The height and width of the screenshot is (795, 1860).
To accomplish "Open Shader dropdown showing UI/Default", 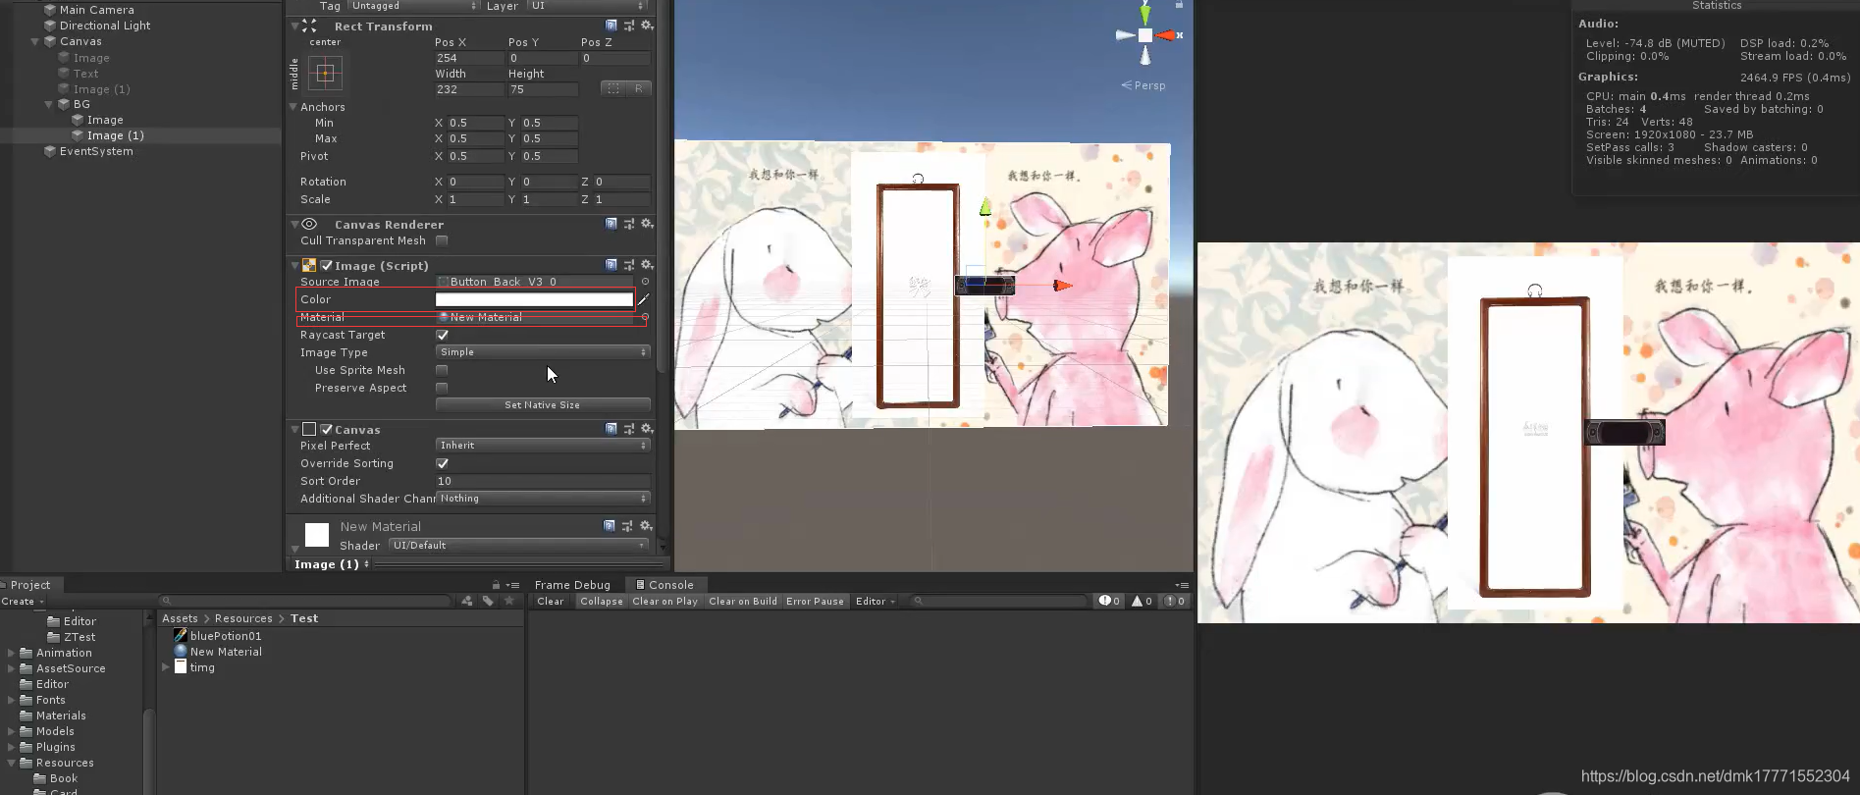I will pos(519,545).
